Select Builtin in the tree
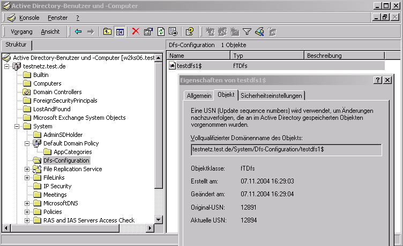This screenshot has height=246, width=403. (41, 75)
